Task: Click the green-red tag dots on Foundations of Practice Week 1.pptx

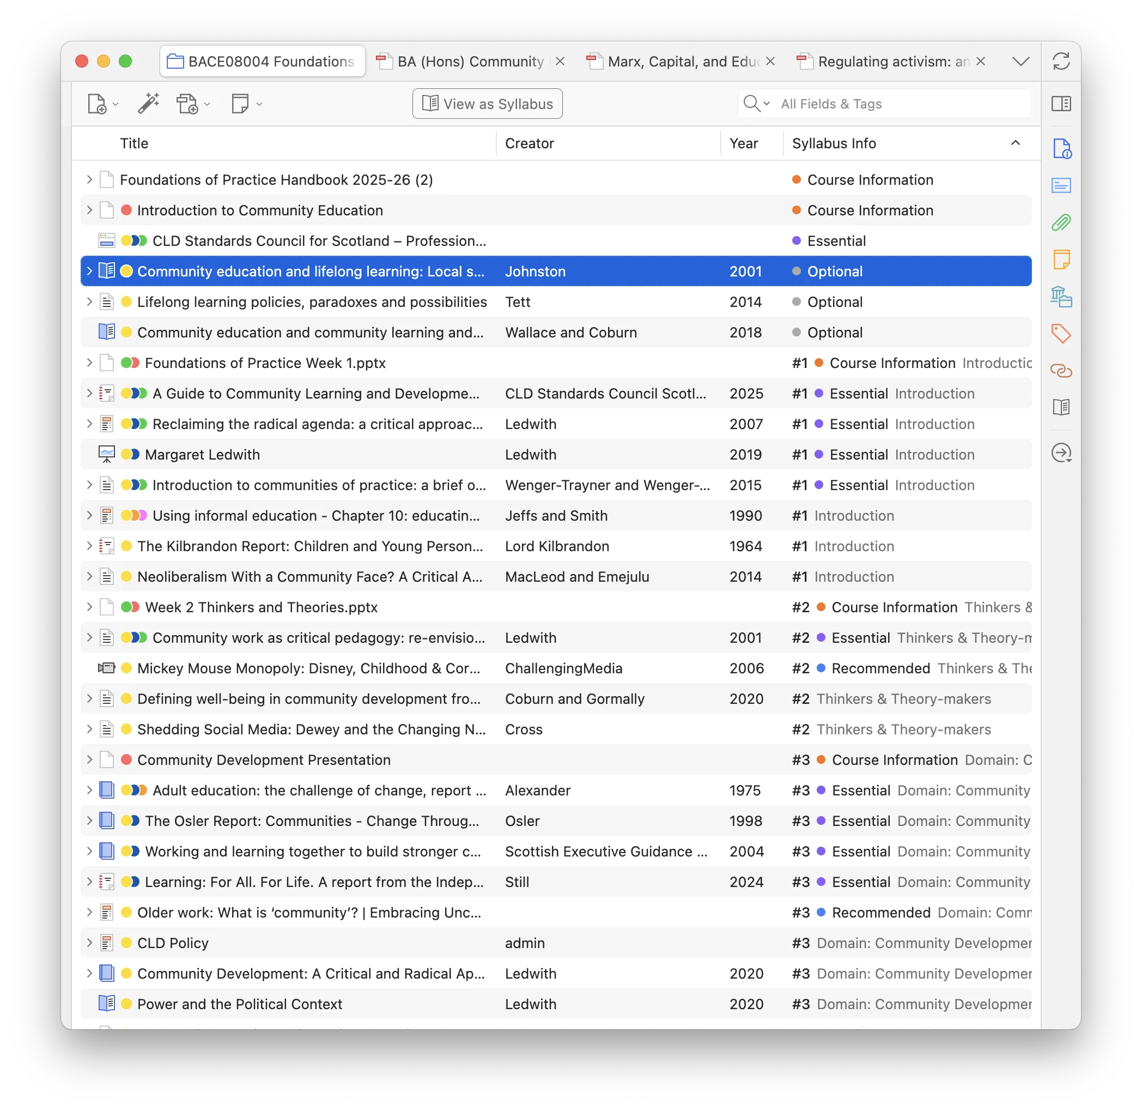Action: 130,363
